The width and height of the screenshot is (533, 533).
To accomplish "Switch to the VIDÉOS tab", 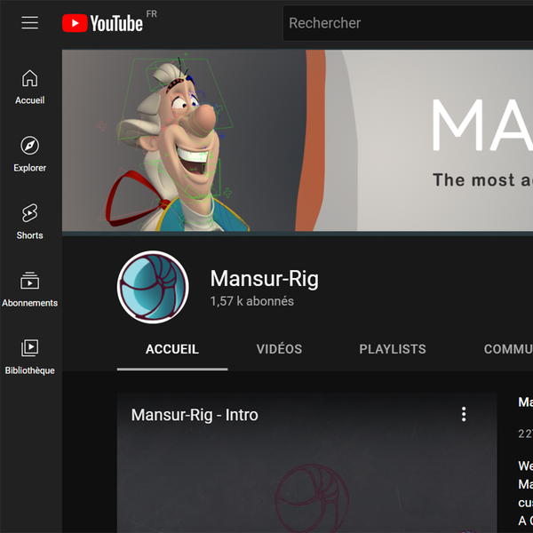I will [x=279, y=349].
